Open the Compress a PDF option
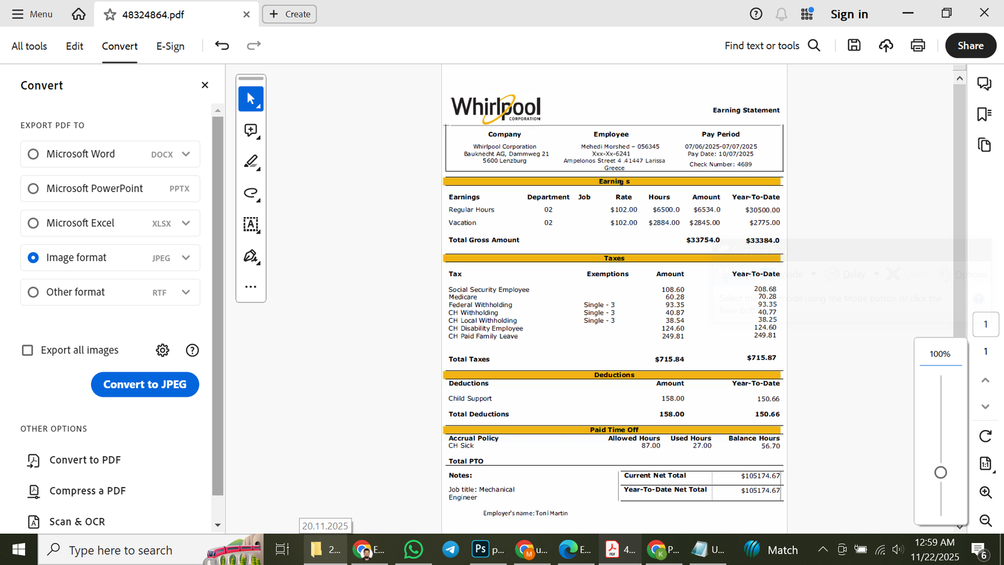Viewport: 1004px width, 565px height. point(87,490)
